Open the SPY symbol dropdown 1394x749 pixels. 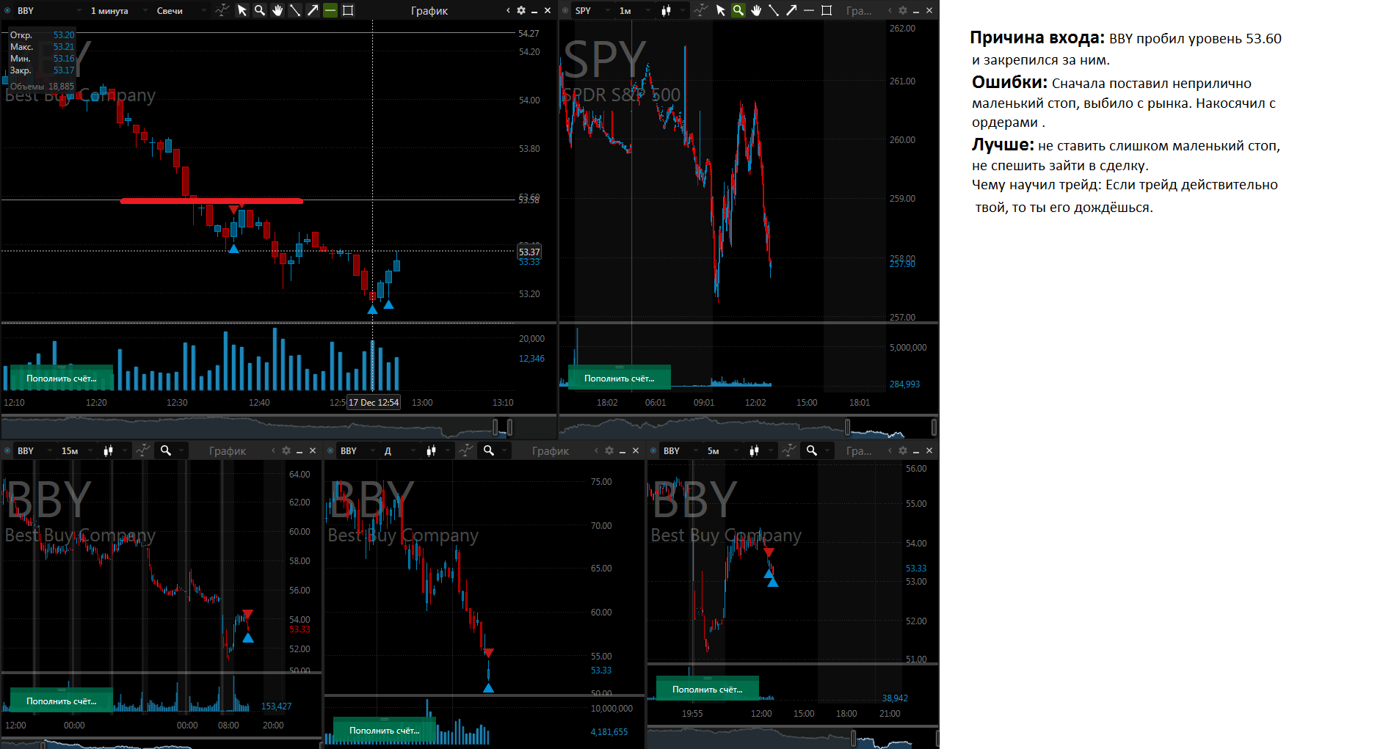pos(593,10)
